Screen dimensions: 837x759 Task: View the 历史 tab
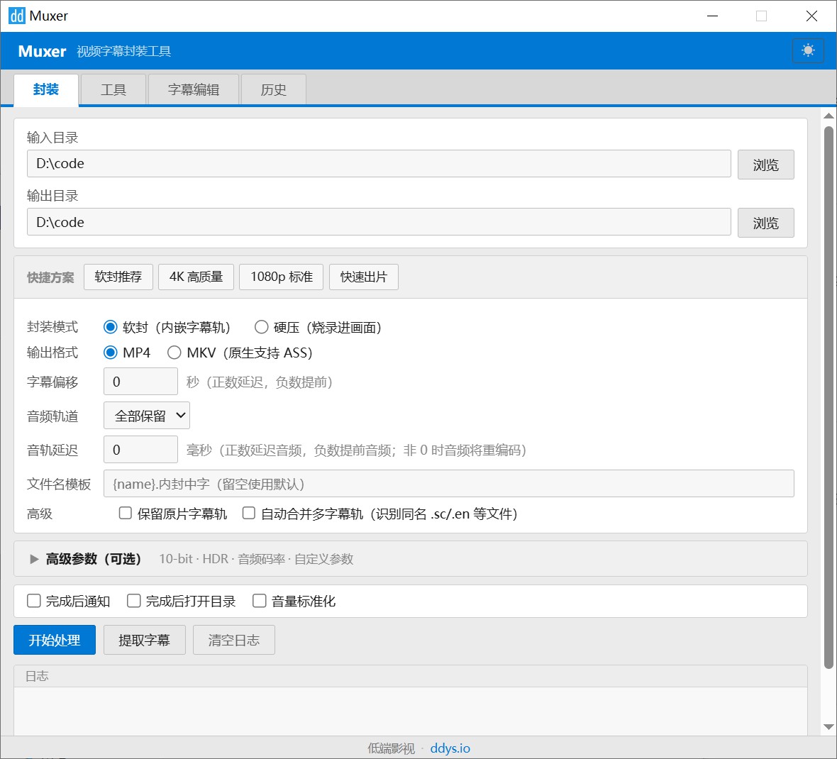click(273, 89)
